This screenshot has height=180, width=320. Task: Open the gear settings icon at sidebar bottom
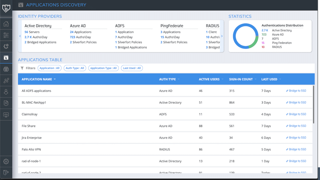(6, 161)
